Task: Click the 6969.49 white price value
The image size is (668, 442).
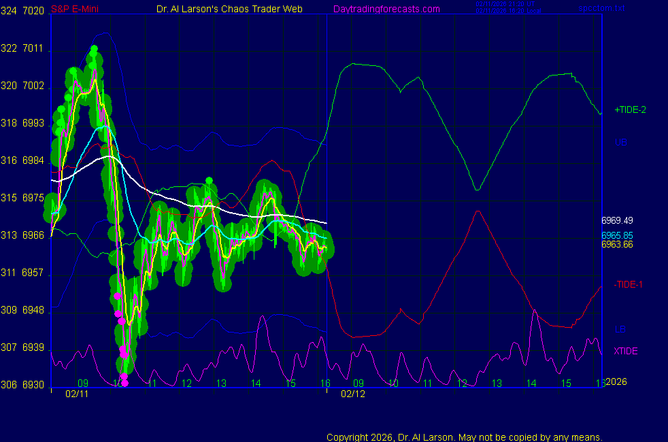Action: click(617, 220)
